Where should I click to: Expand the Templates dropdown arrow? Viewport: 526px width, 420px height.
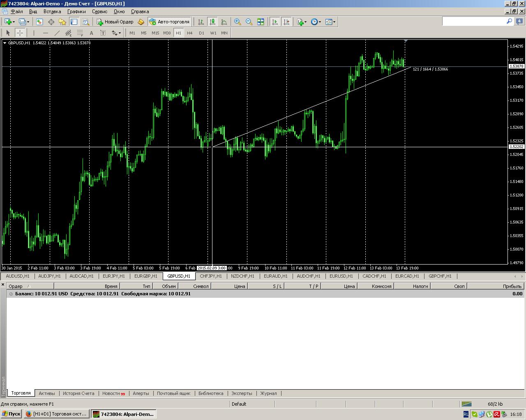[x=334, y=22]
